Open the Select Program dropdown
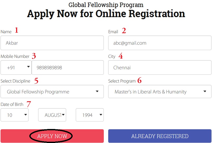 160,92
